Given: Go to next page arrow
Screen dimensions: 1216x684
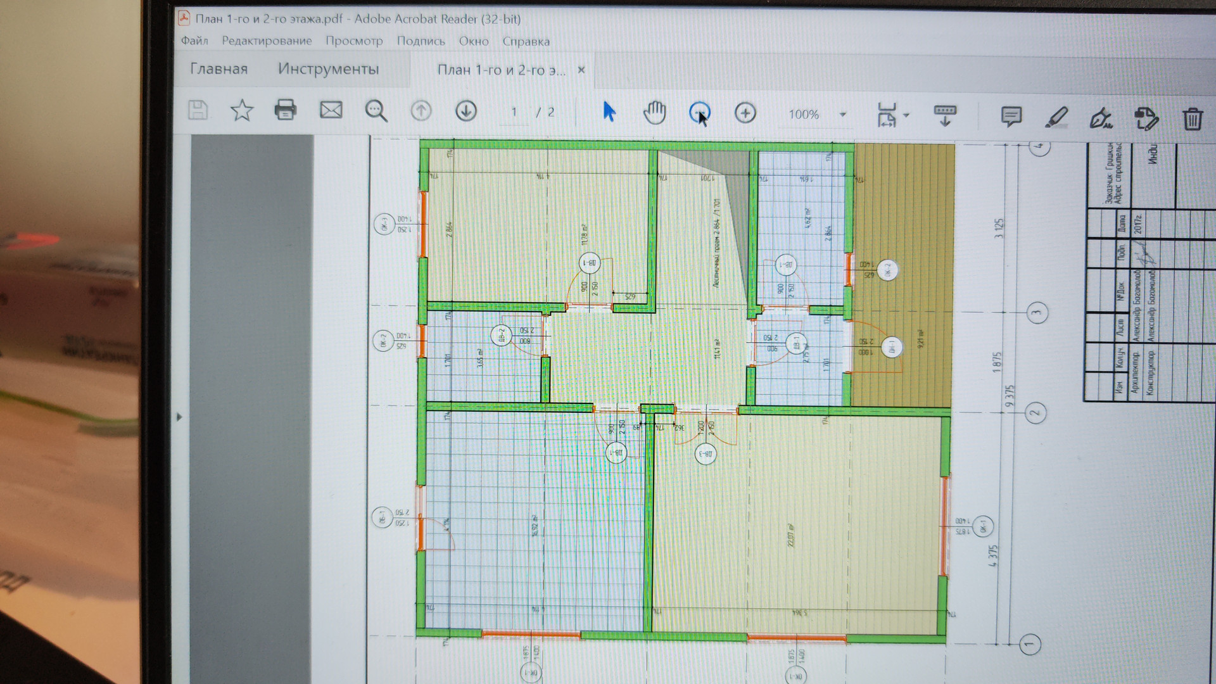Looking at the screenshot, I should (x=465, y=111).
